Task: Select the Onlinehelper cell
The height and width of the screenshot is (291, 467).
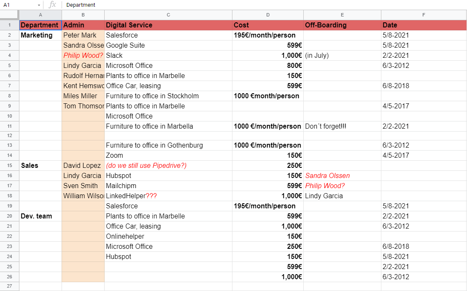Action: (x=168, y=237)
